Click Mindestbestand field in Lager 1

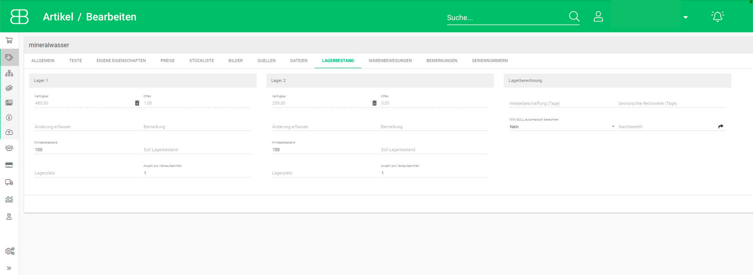coord(88,150)
